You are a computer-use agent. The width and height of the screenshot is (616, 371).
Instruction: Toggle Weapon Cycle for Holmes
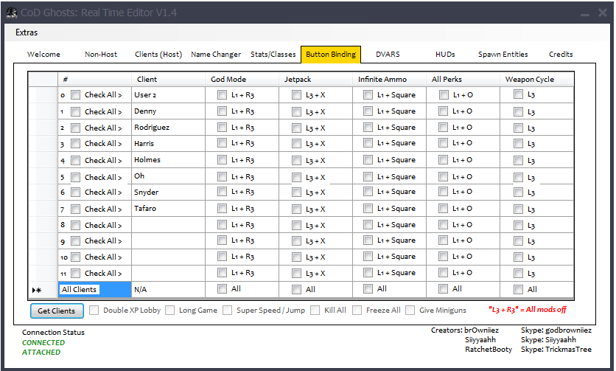point(519,161)
